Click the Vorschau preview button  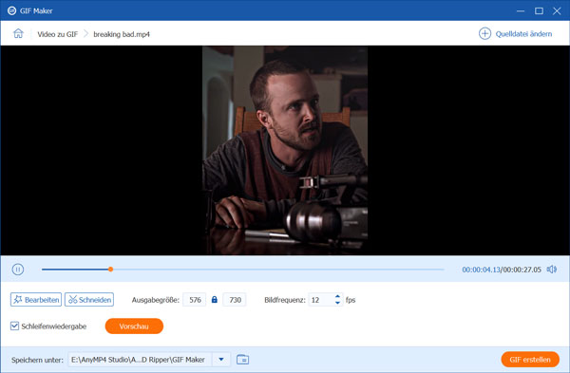click(134, 326)
